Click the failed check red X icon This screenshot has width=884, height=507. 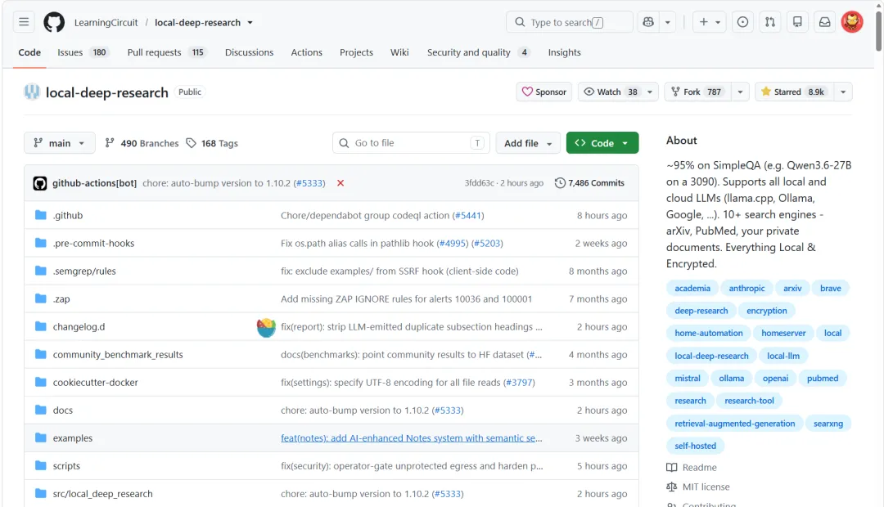(341, 183)
